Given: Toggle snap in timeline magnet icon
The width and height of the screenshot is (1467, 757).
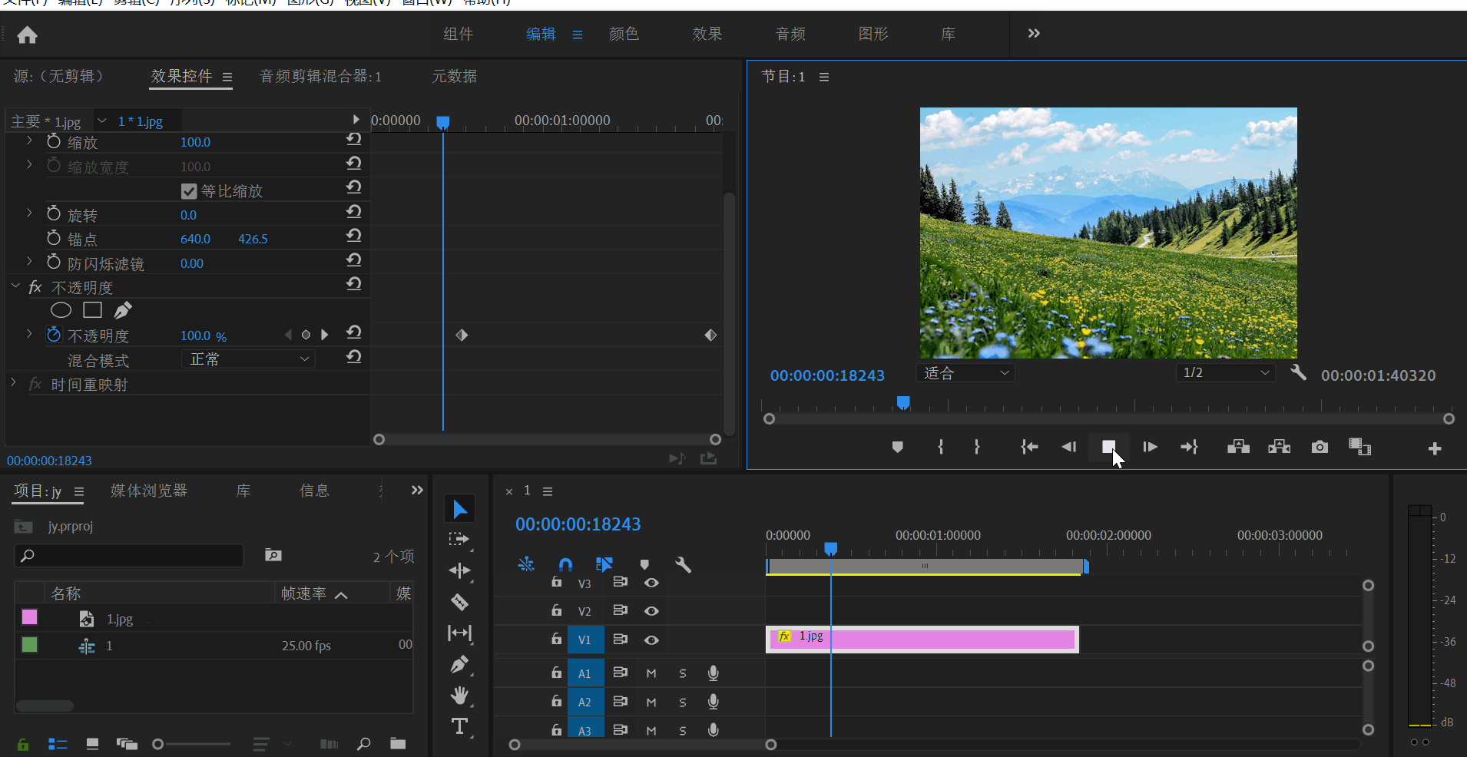Looking at the screenshot, I should [565, 565].
